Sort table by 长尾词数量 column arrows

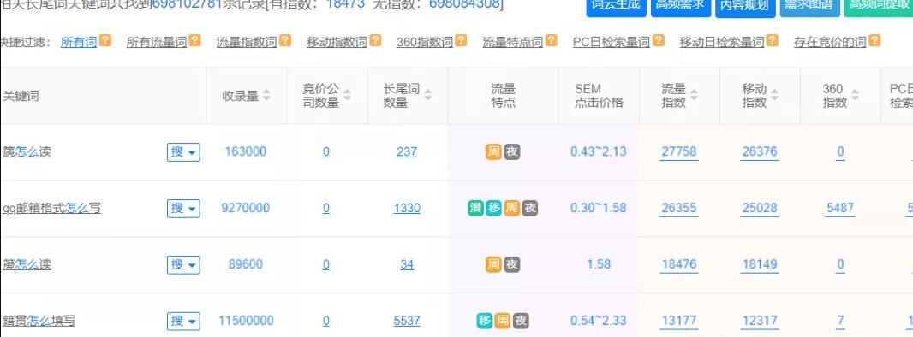428,95
